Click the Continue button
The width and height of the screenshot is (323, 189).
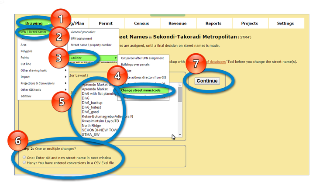pos(207,81)
